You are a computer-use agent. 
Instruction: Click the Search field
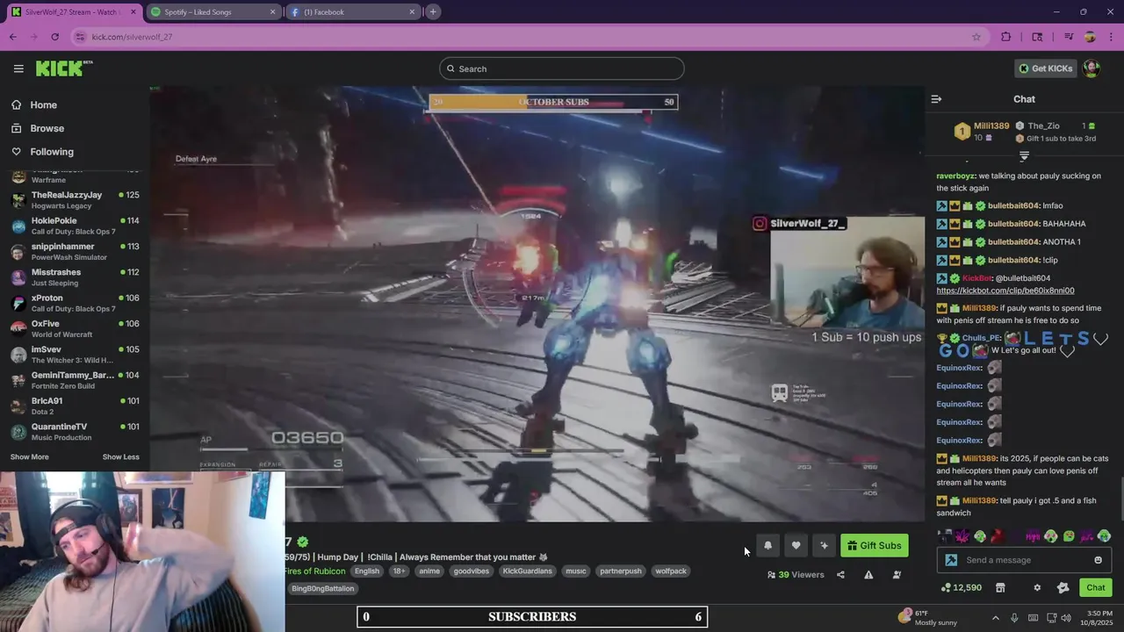click(562, 68)
